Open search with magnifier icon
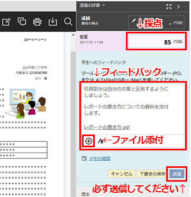 (68, 22)
